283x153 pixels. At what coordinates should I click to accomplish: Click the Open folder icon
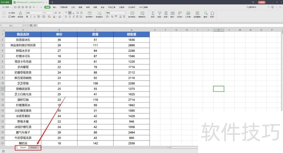click(15, 7)
